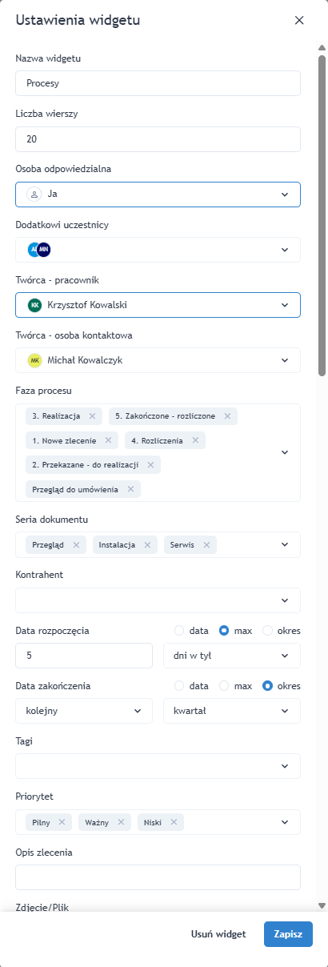The width and height of the screenshot is (328, 967).
Task: Open the Osoba odpowiedzialna dropdown
Action: click(x=158, y=195)
